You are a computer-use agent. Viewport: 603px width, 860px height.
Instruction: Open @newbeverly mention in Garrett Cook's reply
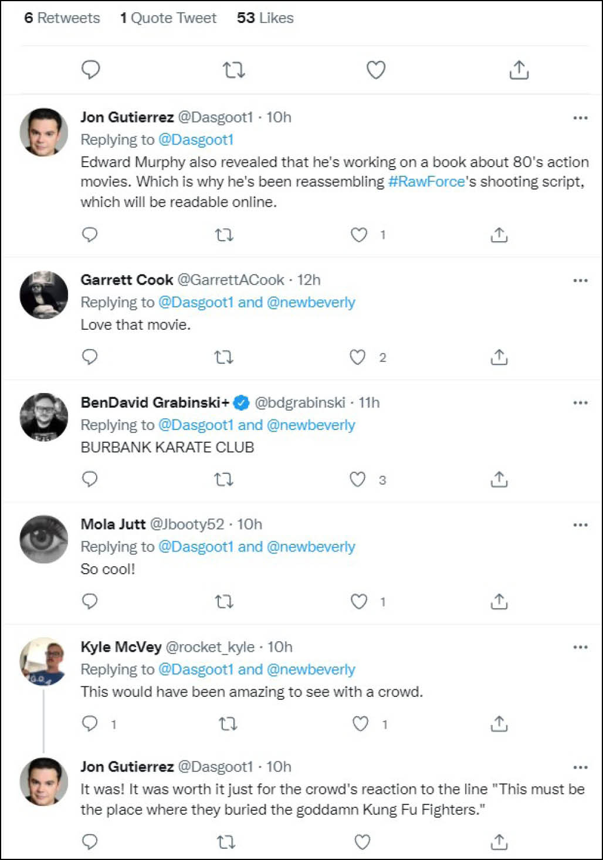coord(311,302)
